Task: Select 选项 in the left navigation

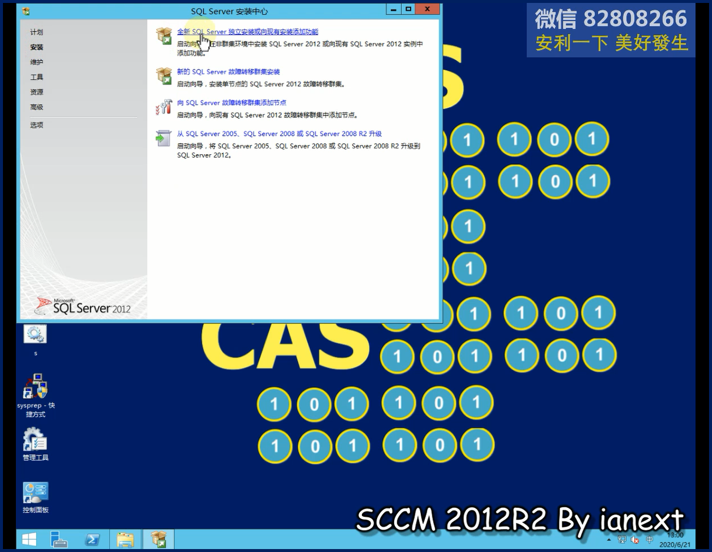Action: coord(36,125)
